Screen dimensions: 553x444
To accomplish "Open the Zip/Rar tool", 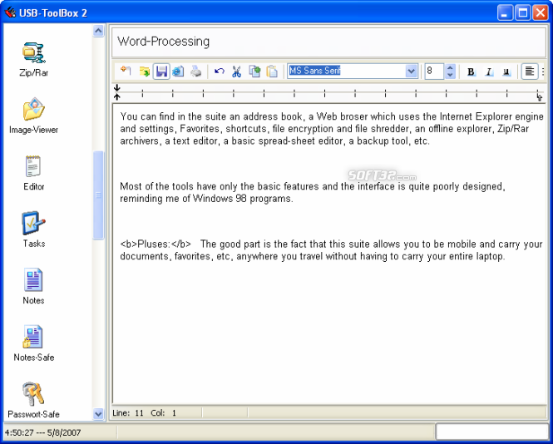I will click(33, 59).
